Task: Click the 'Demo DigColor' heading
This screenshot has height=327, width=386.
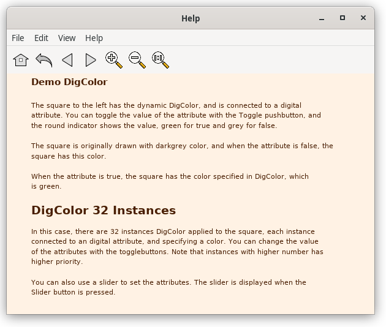Action: pos(69,82)
